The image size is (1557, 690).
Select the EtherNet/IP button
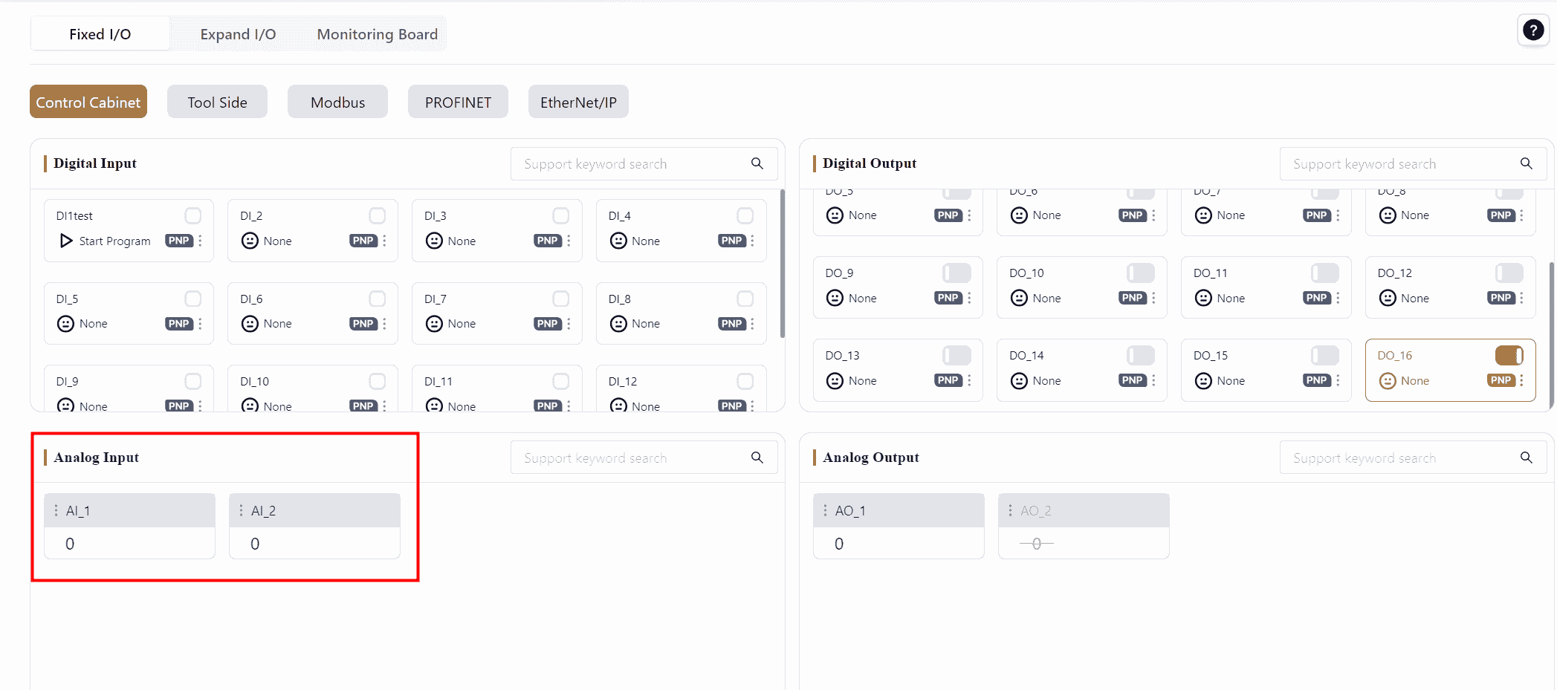pos(578,102)
